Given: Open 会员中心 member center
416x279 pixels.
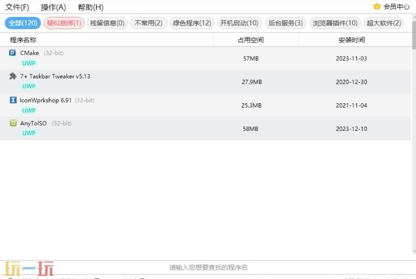Looking at the screenshot, I should 397,6.
